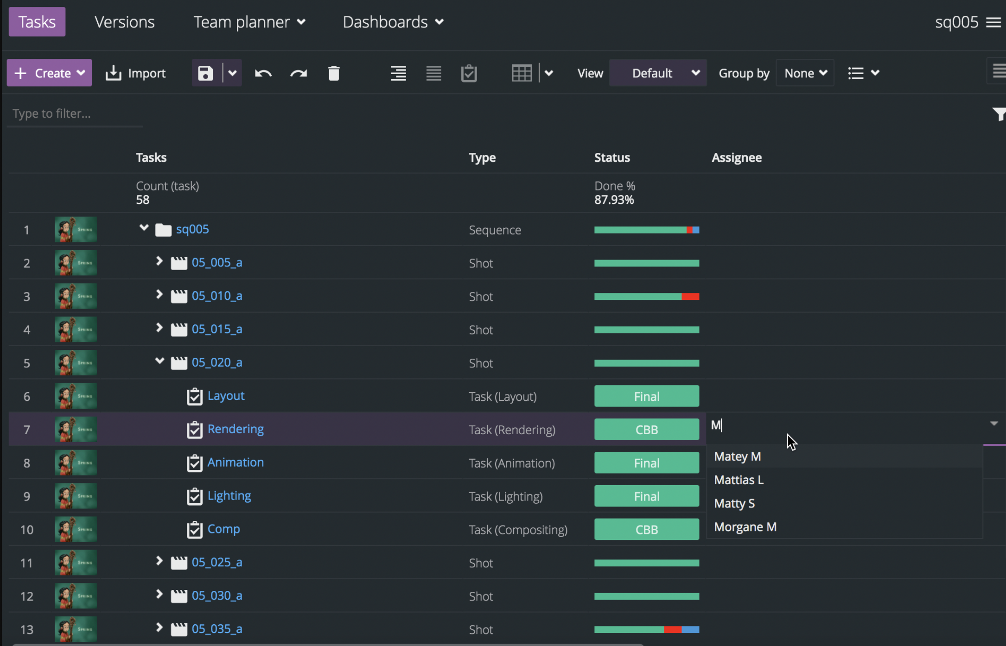Screen dimensions: 1006x646
Task: Undo the last change
Action: click(263, 73)
